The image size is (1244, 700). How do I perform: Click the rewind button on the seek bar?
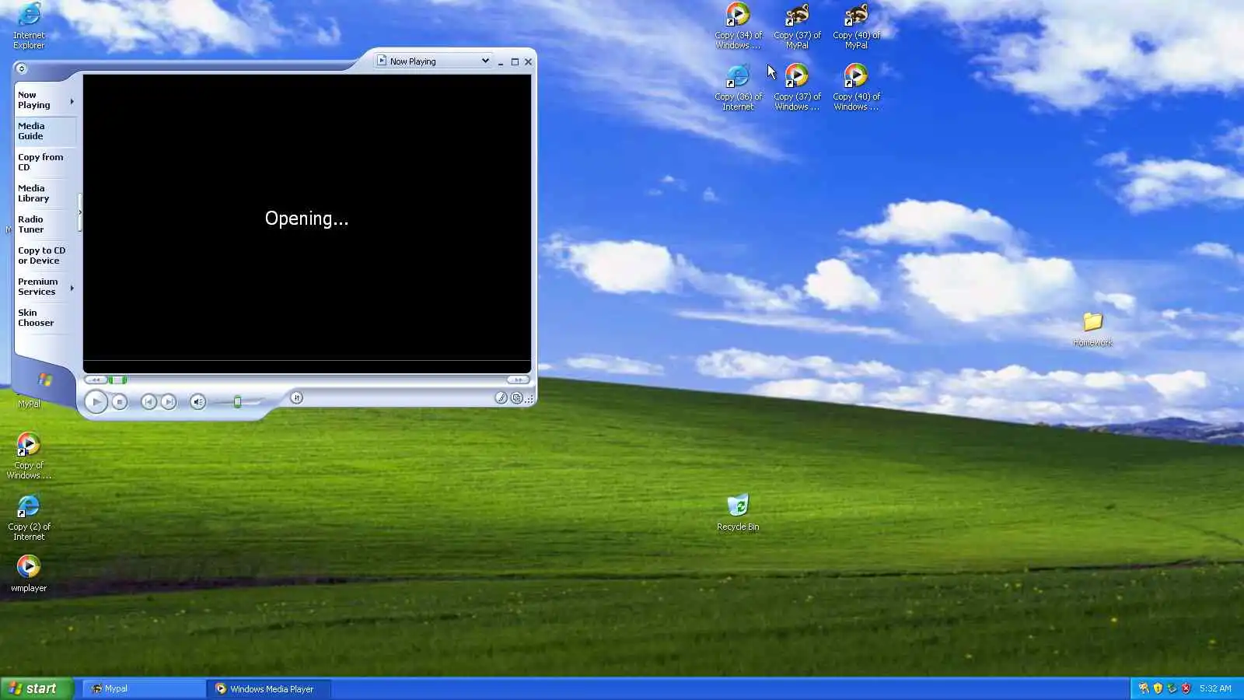pos(96,380)
